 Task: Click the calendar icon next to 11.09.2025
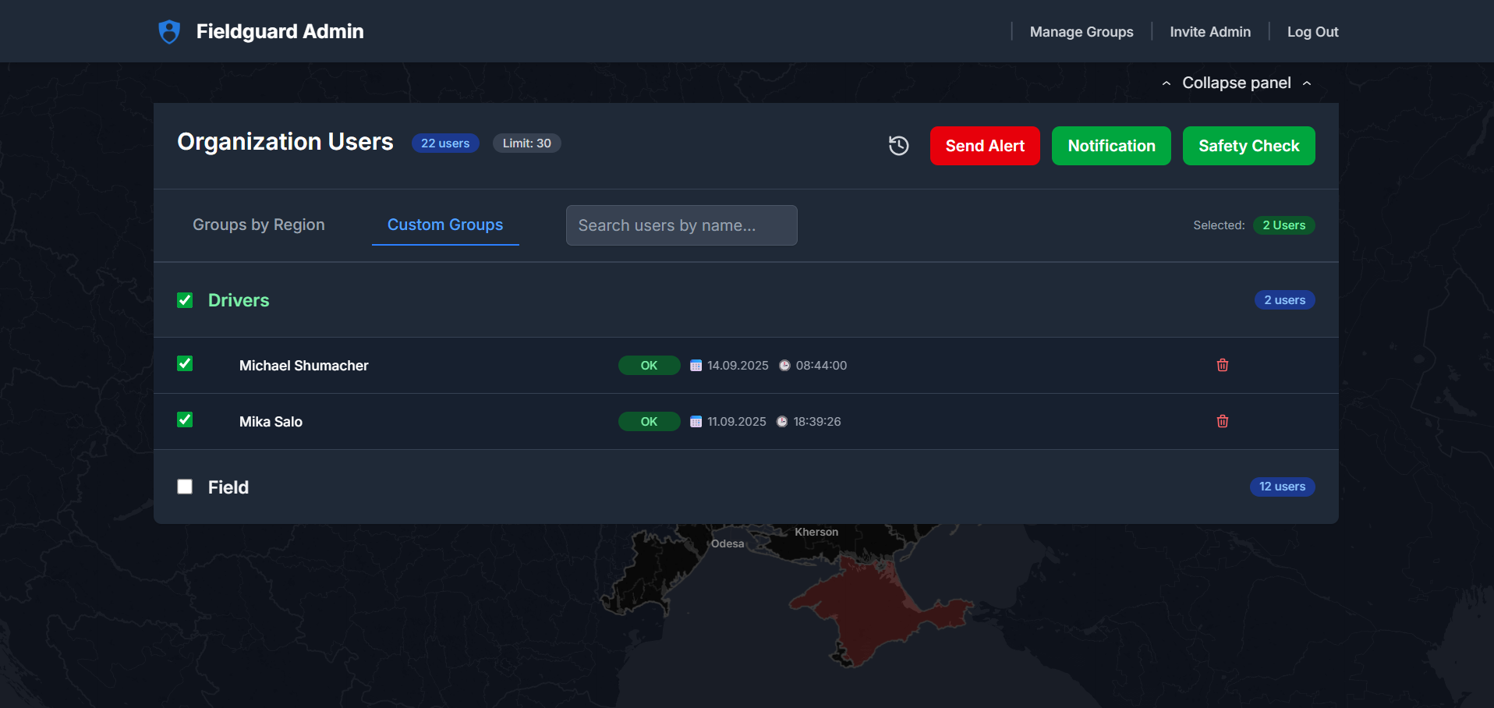coord(695,421)
